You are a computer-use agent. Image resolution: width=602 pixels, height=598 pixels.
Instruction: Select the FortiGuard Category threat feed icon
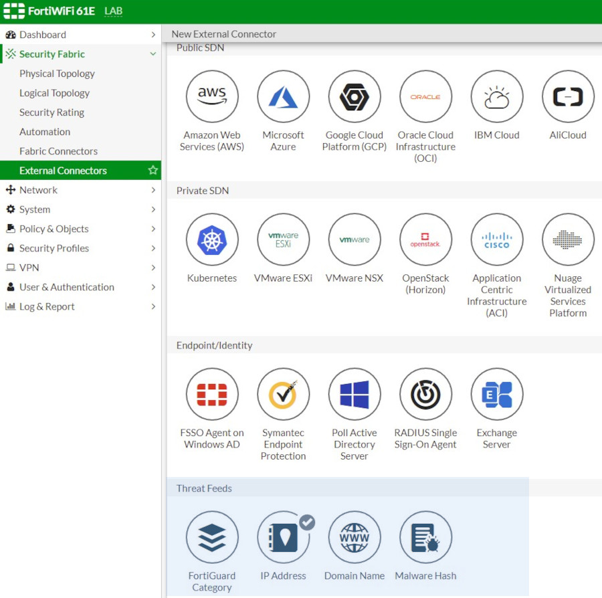tap(212, 537)
